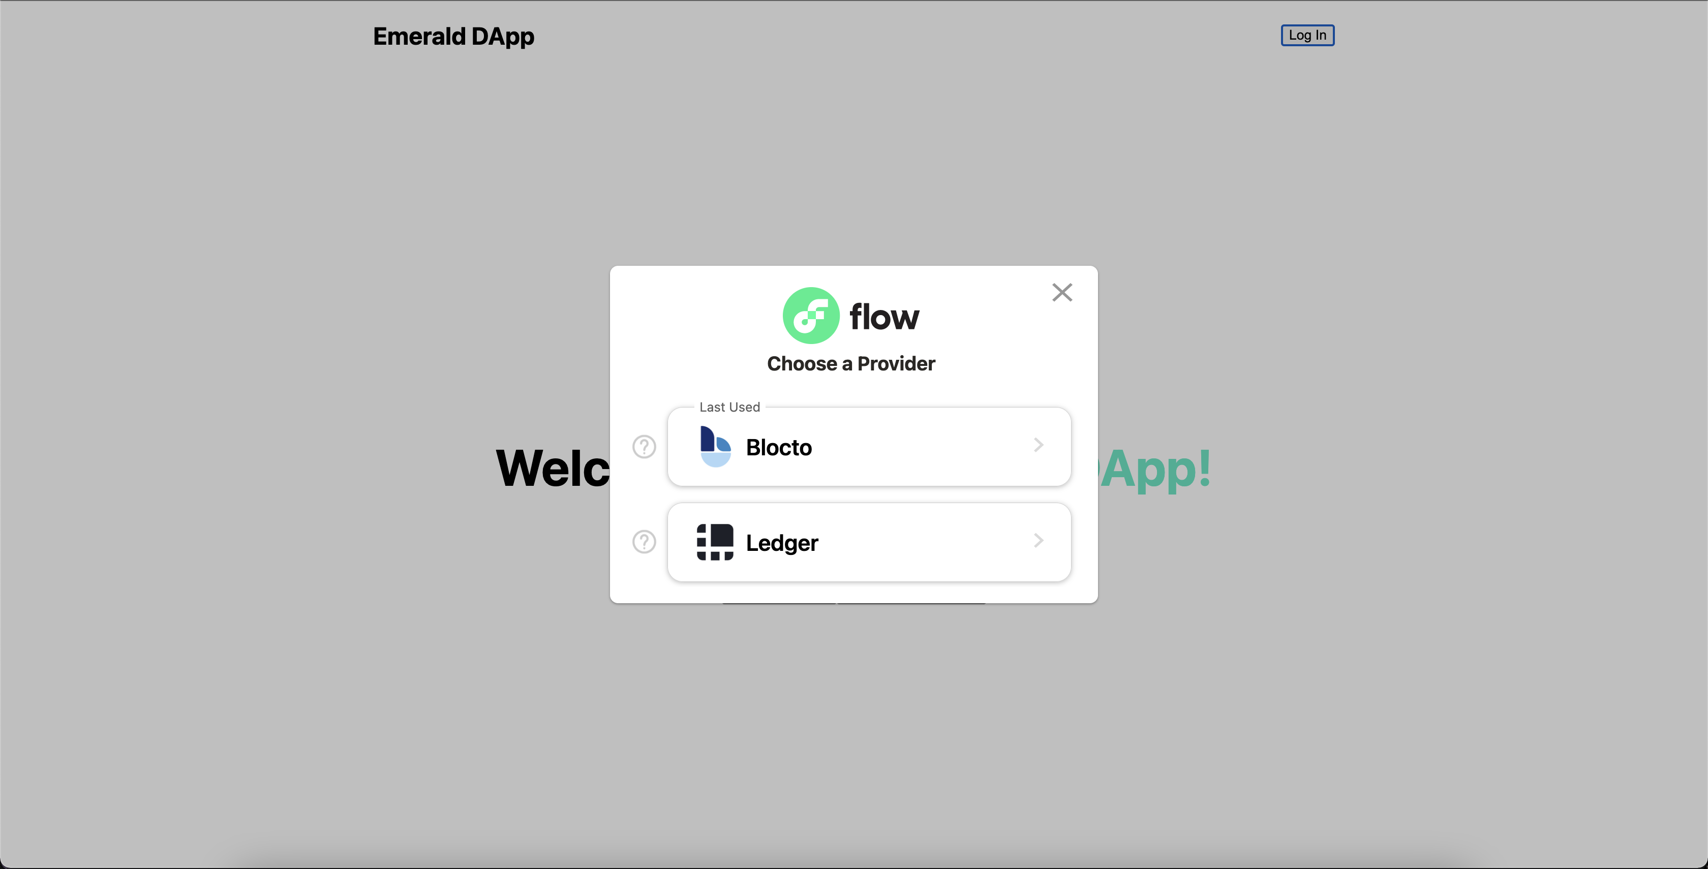Click the Ledger wallet logo icon
The width and height of the screenshot is (1708, 869).
pos(715,542)
